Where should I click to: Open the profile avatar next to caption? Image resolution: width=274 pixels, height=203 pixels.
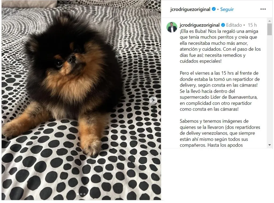coord(172,27)
